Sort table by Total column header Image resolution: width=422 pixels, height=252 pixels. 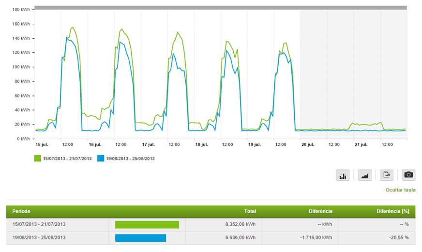(x=250, y=211)
